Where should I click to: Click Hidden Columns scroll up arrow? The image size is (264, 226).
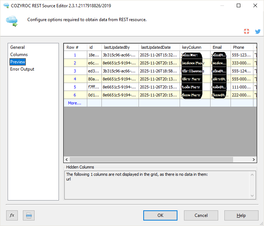coord(252,175)
